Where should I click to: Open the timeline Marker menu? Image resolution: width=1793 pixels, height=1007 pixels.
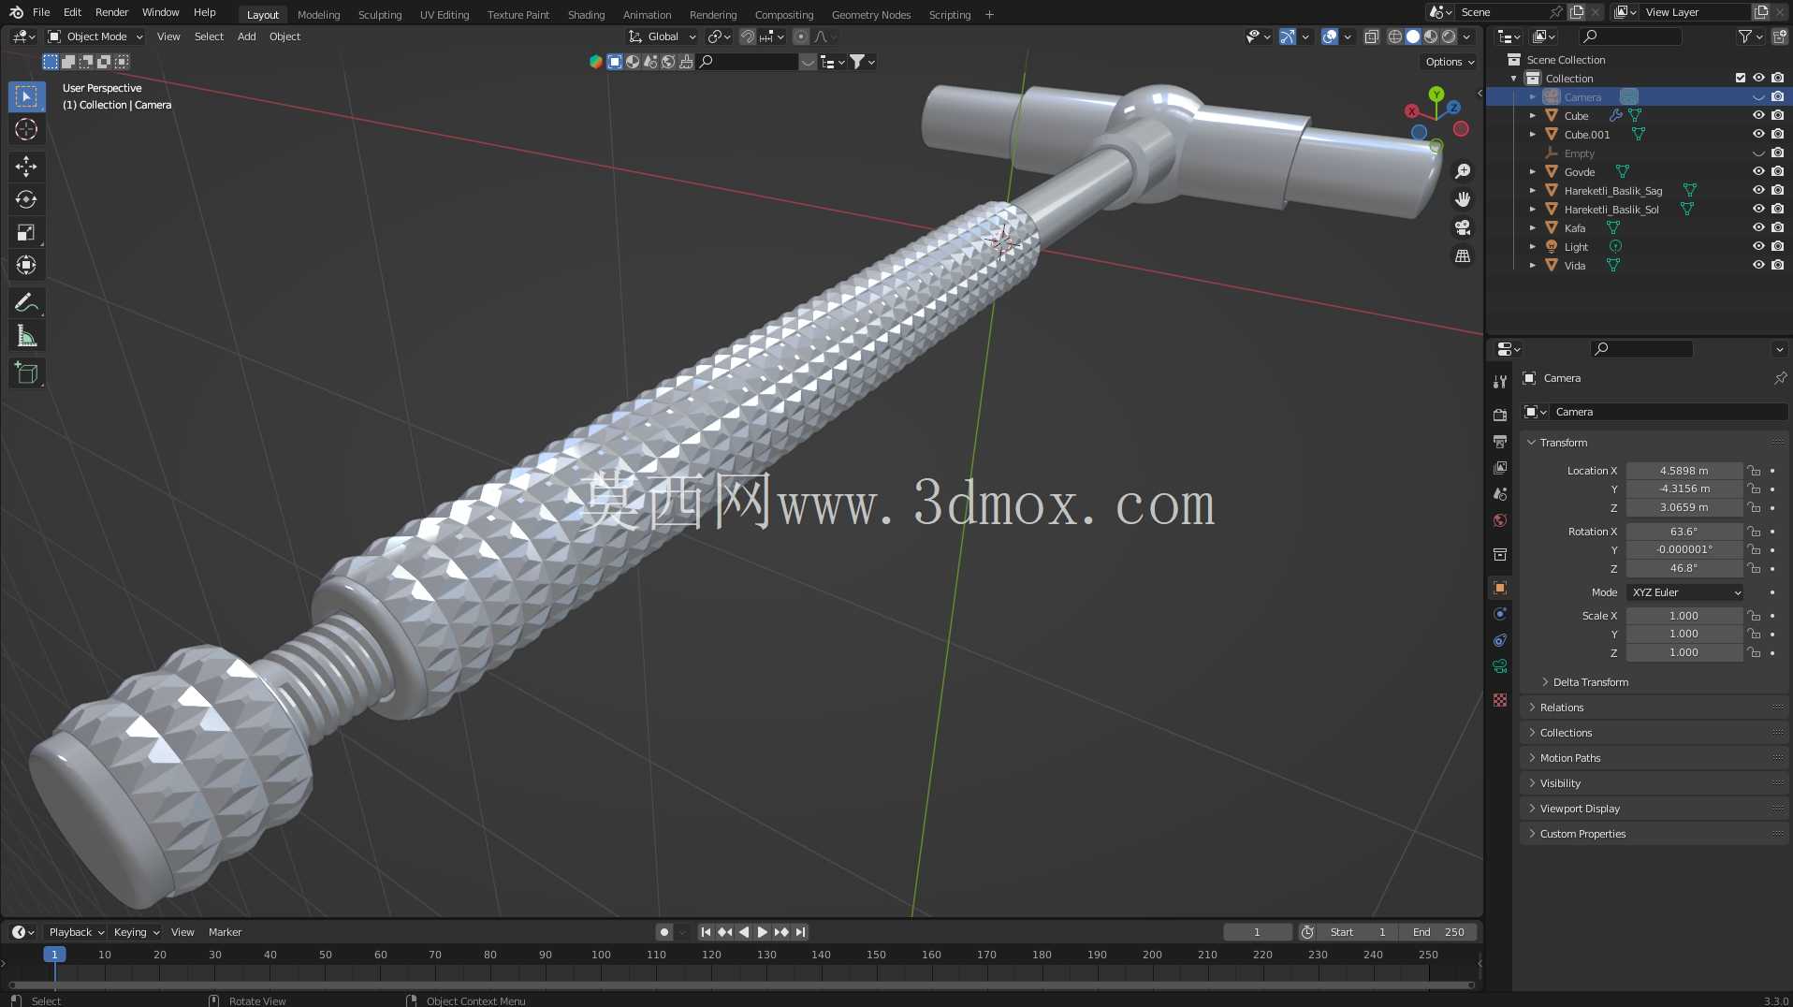point(225,932)
